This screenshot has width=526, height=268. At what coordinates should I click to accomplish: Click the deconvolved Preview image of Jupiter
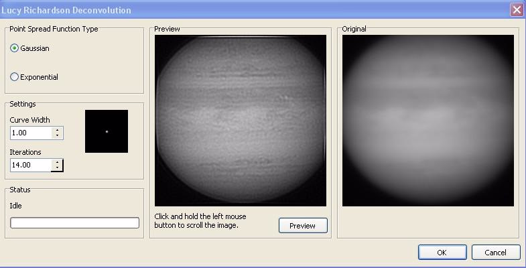point(241,121)
